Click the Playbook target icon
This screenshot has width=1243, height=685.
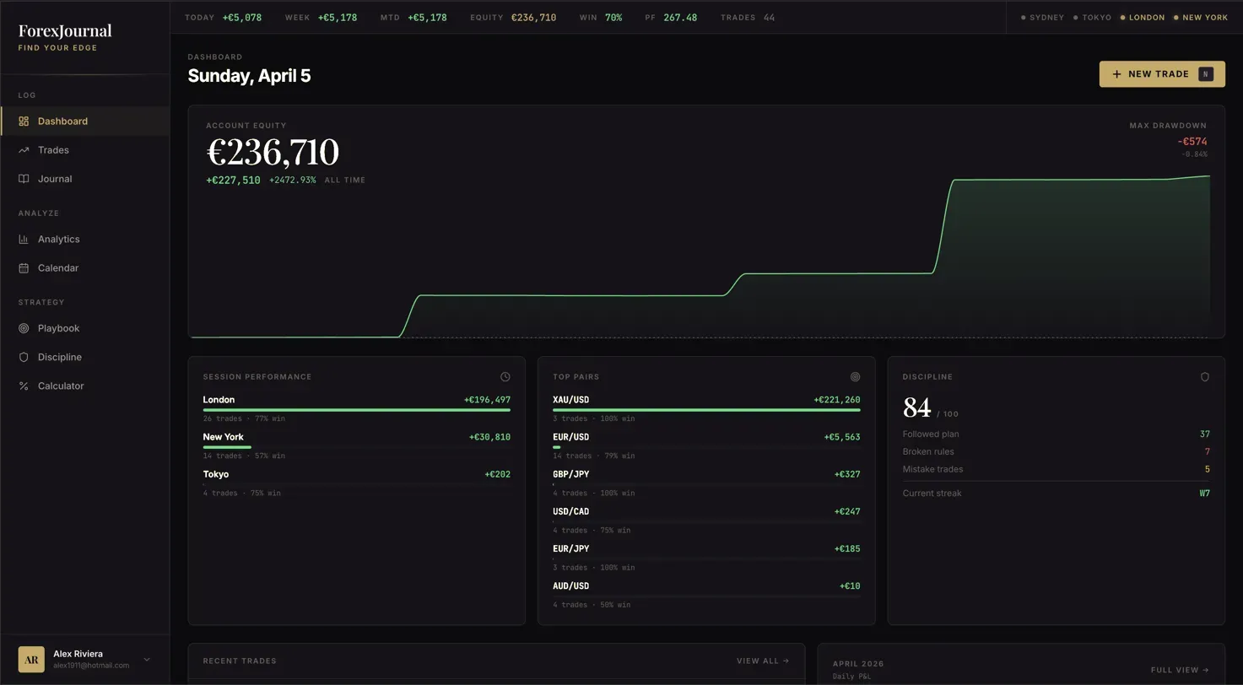point(24,328)
